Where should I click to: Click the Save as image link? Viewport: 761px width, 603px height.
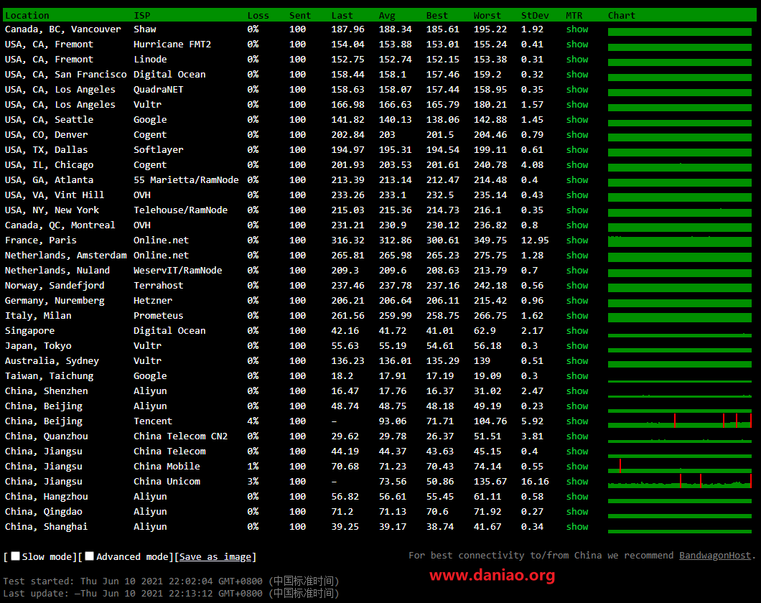pyautogui.click(x=215, y=557)
